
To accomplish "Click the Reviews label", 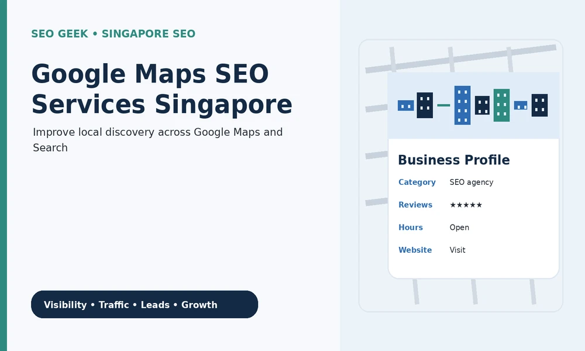I will 415,205.
